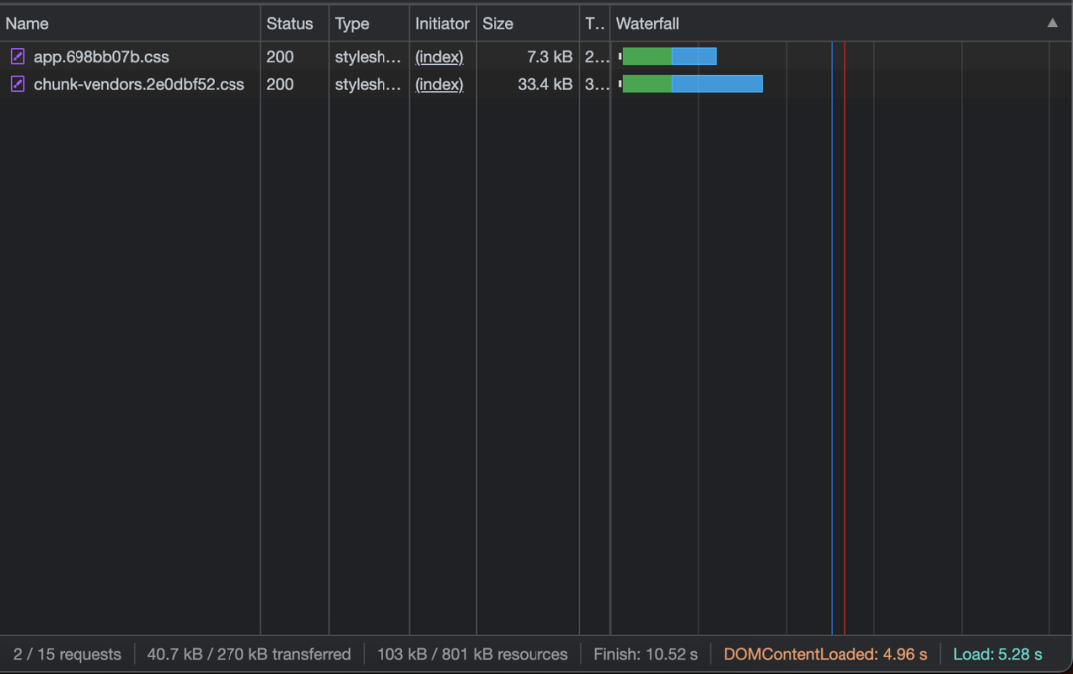Click the stylesheet type cell for app.698bb07b.css
The image size is (1073, 674).
coord(369,56)
